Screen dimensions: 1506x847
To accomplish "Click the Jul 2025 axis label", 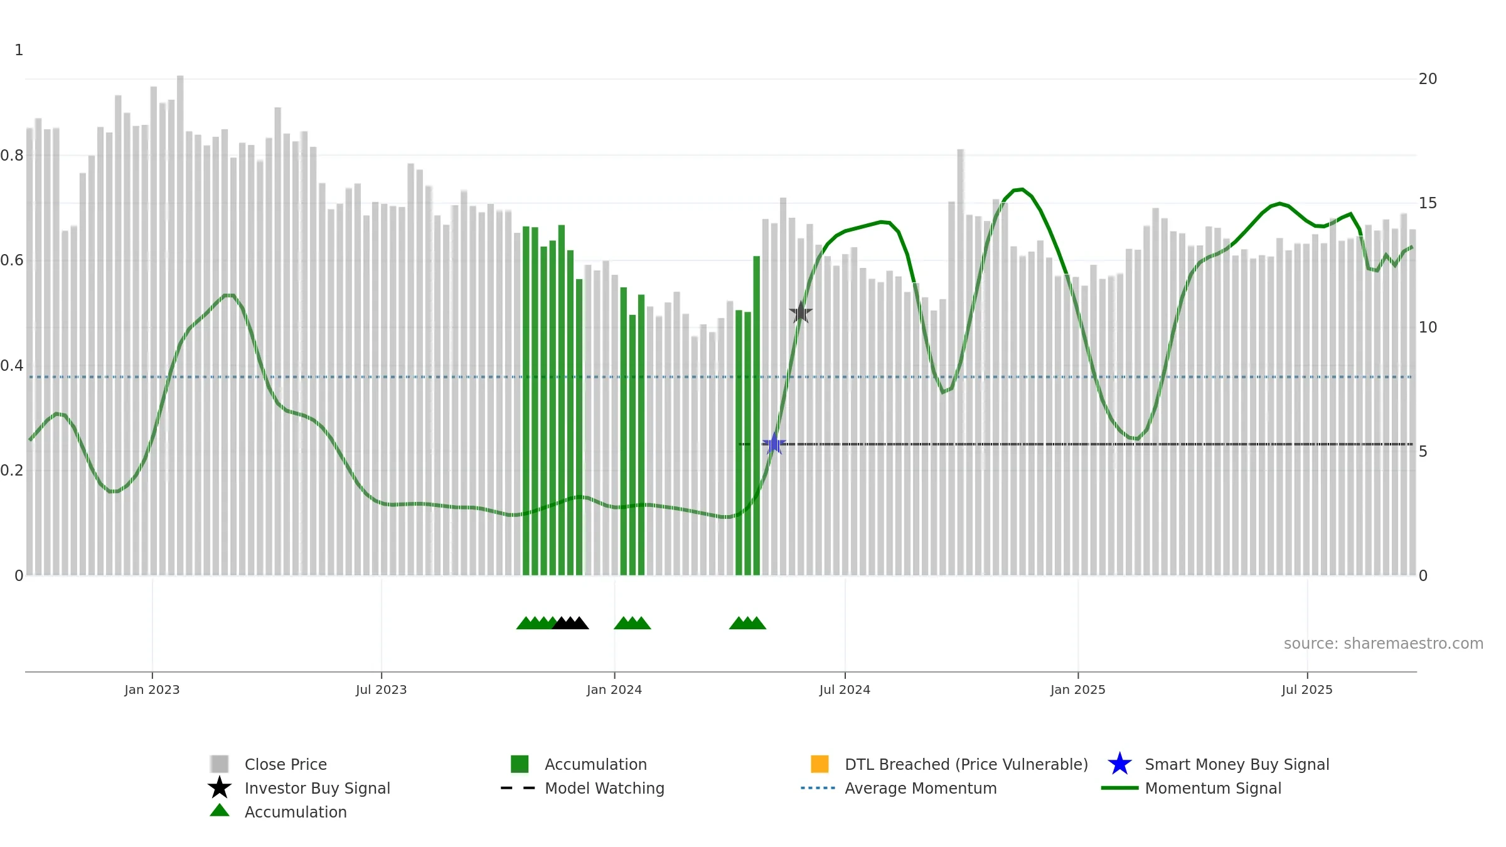I will tap(1307, 690).
